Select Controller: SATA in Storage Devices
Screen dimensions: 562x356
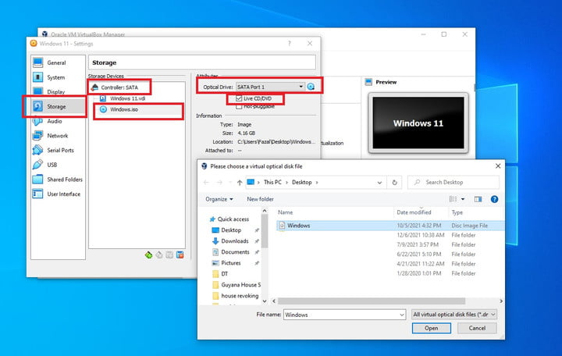tap(119, 87)
